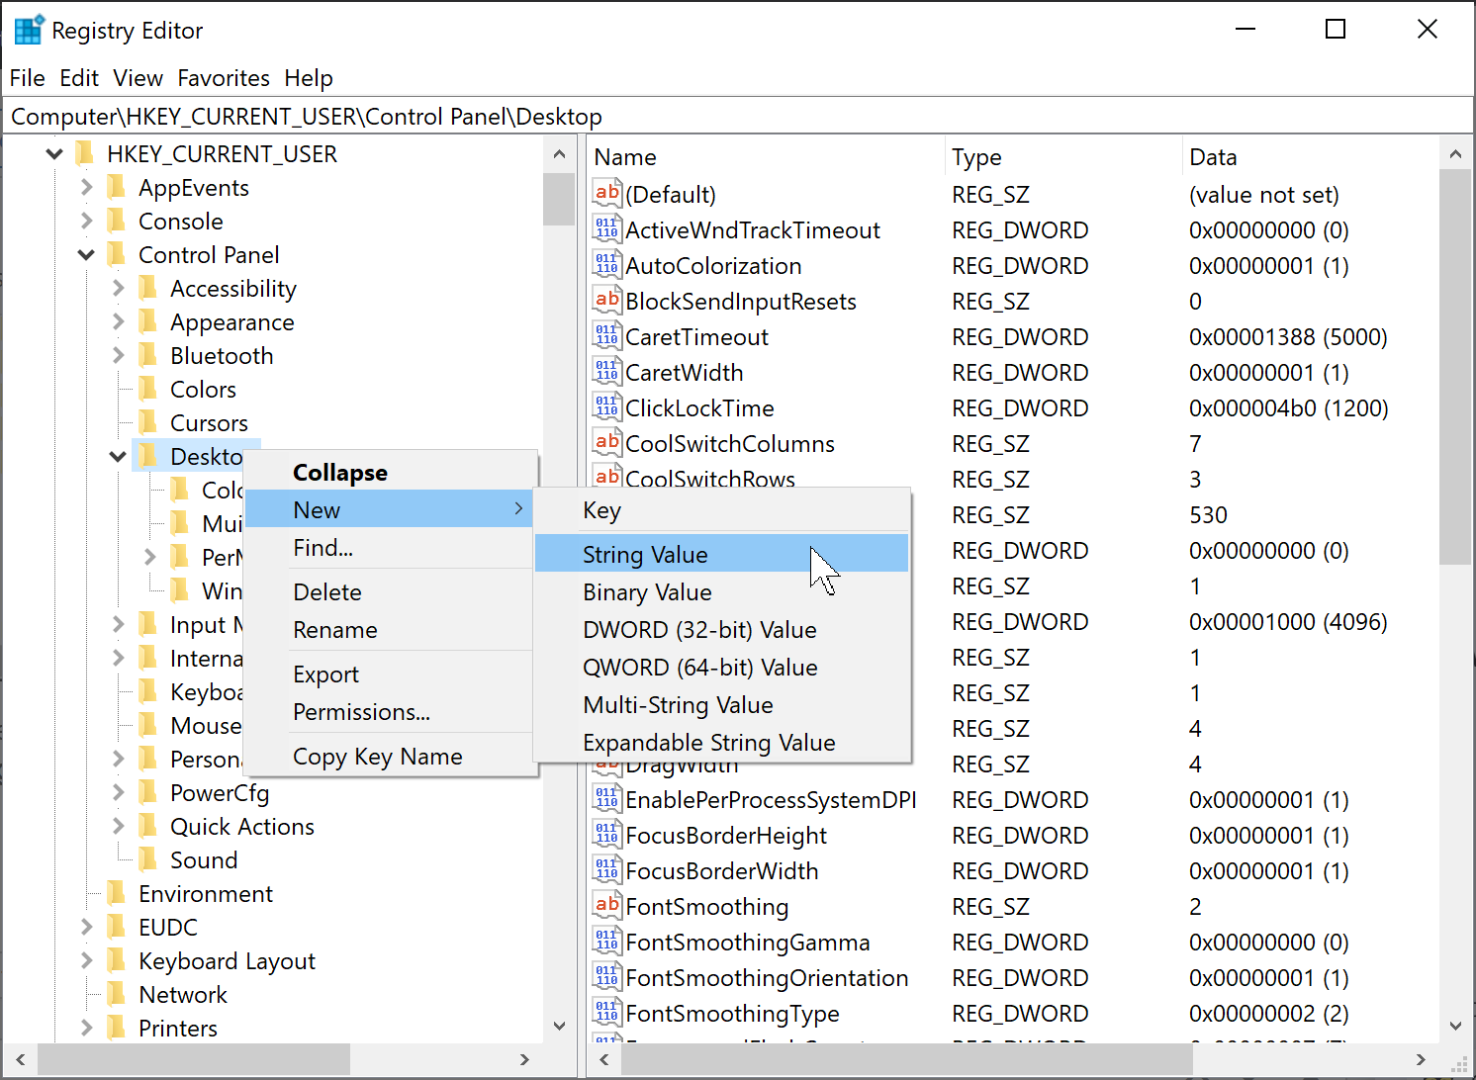The height and width of the screenshot is (1080, 1476).
Task: Click the (Default) string value icon
Action: (x=607, y=194)
